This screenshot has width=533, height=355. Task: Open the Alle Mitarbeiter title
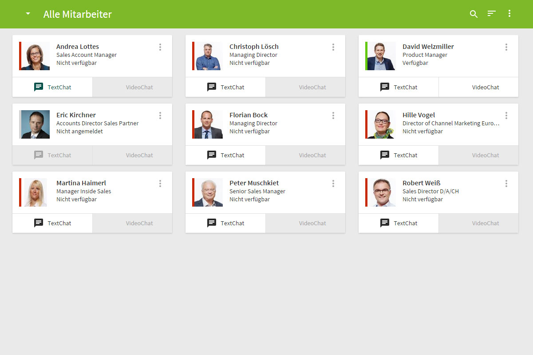pos(78,14)
